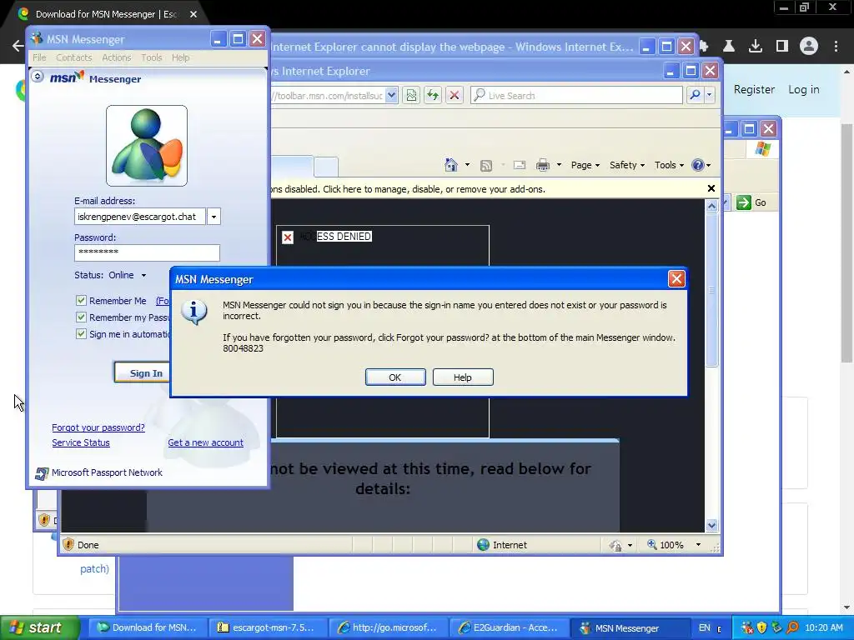The image size is (854, 640).
Task: Open the Safety menu in Internet Explorer
Action: click(627, 165)
